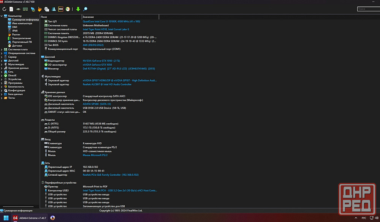380x222 pixels.
Task: Click the Значение column header
Action: coord(120,17)
